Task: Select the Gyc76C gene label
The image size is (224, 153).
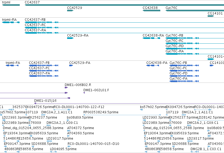Action: (x=171, y=8)
